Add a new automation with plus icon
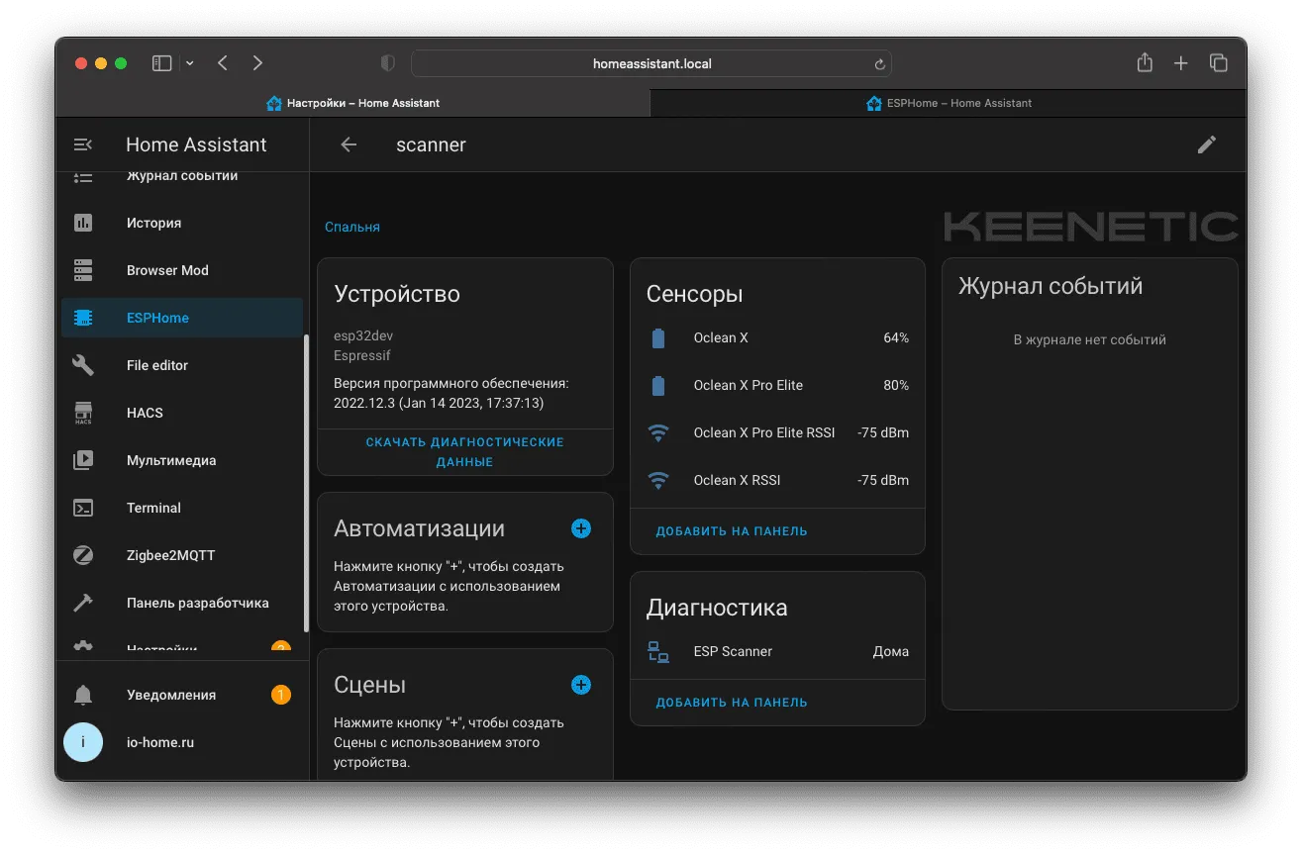The image size is (1302, 854). [x=581, y=528]
